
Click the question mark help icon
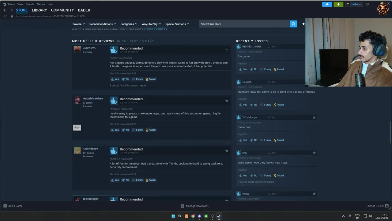[348, 4]
